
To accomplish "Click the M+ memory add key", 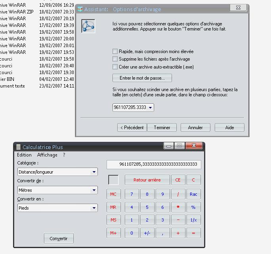I will 114,233.
